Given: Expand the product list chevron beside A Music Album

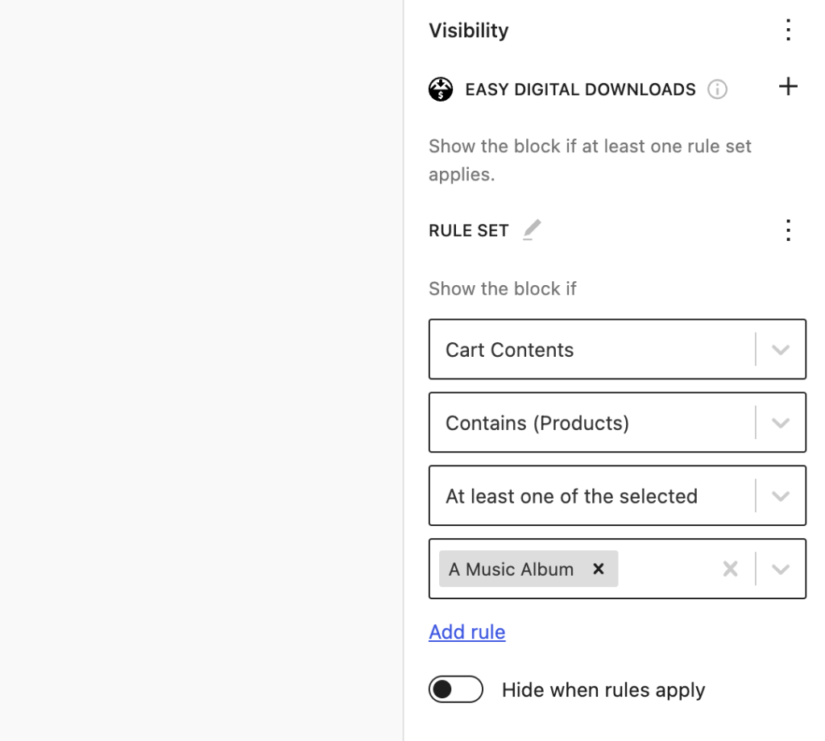Looking at the screenshot, I should click(780, 569).
